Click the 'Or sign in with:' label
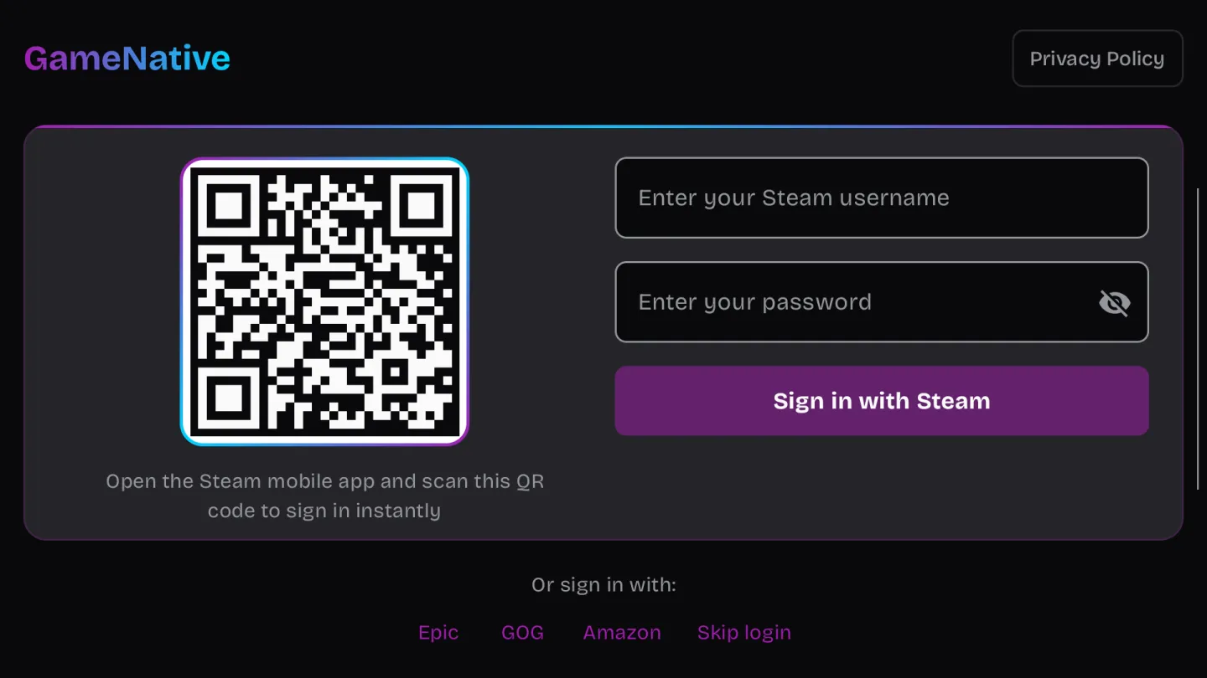Viewport: 1207px width, 678px height. click(x=603, y=585)
